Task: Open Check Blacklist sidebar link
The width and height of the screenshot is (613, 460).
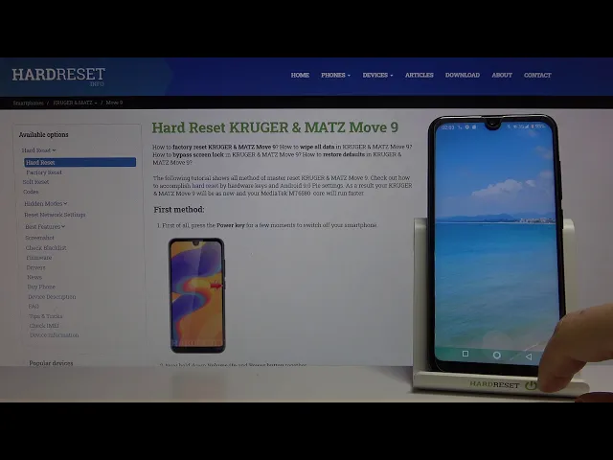Action: [x=46, y=247]
